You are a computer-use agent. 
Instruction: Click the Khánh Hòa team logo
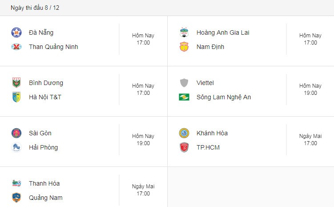[x=184, y=133]
